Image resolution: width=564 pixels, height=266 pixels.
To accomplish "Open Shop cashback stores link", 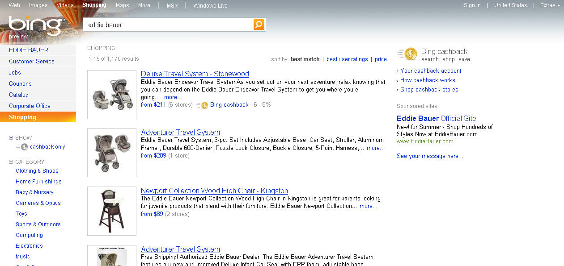I will point(429,90).
